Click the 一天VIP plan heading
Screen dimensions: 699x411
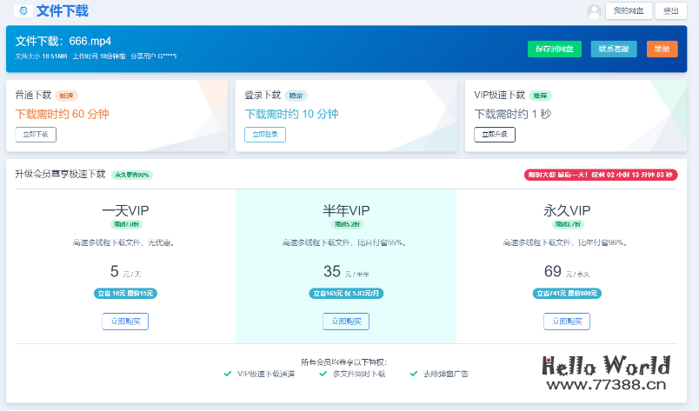tap(125, 210)
